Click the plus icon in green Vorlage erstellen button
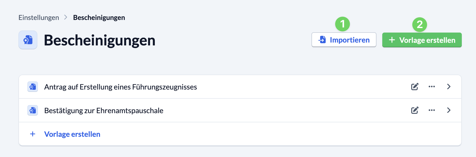The image size is (476, 157). click(392, 40)
